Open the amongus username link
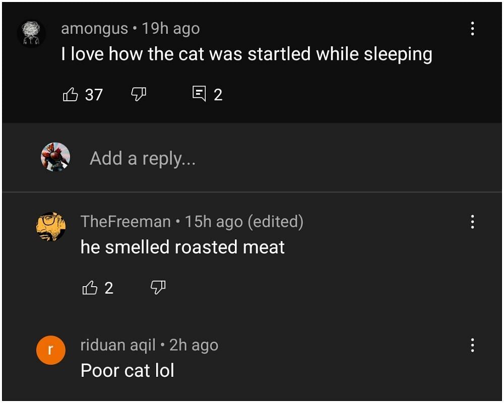504x403 pixels. (94, 28)
